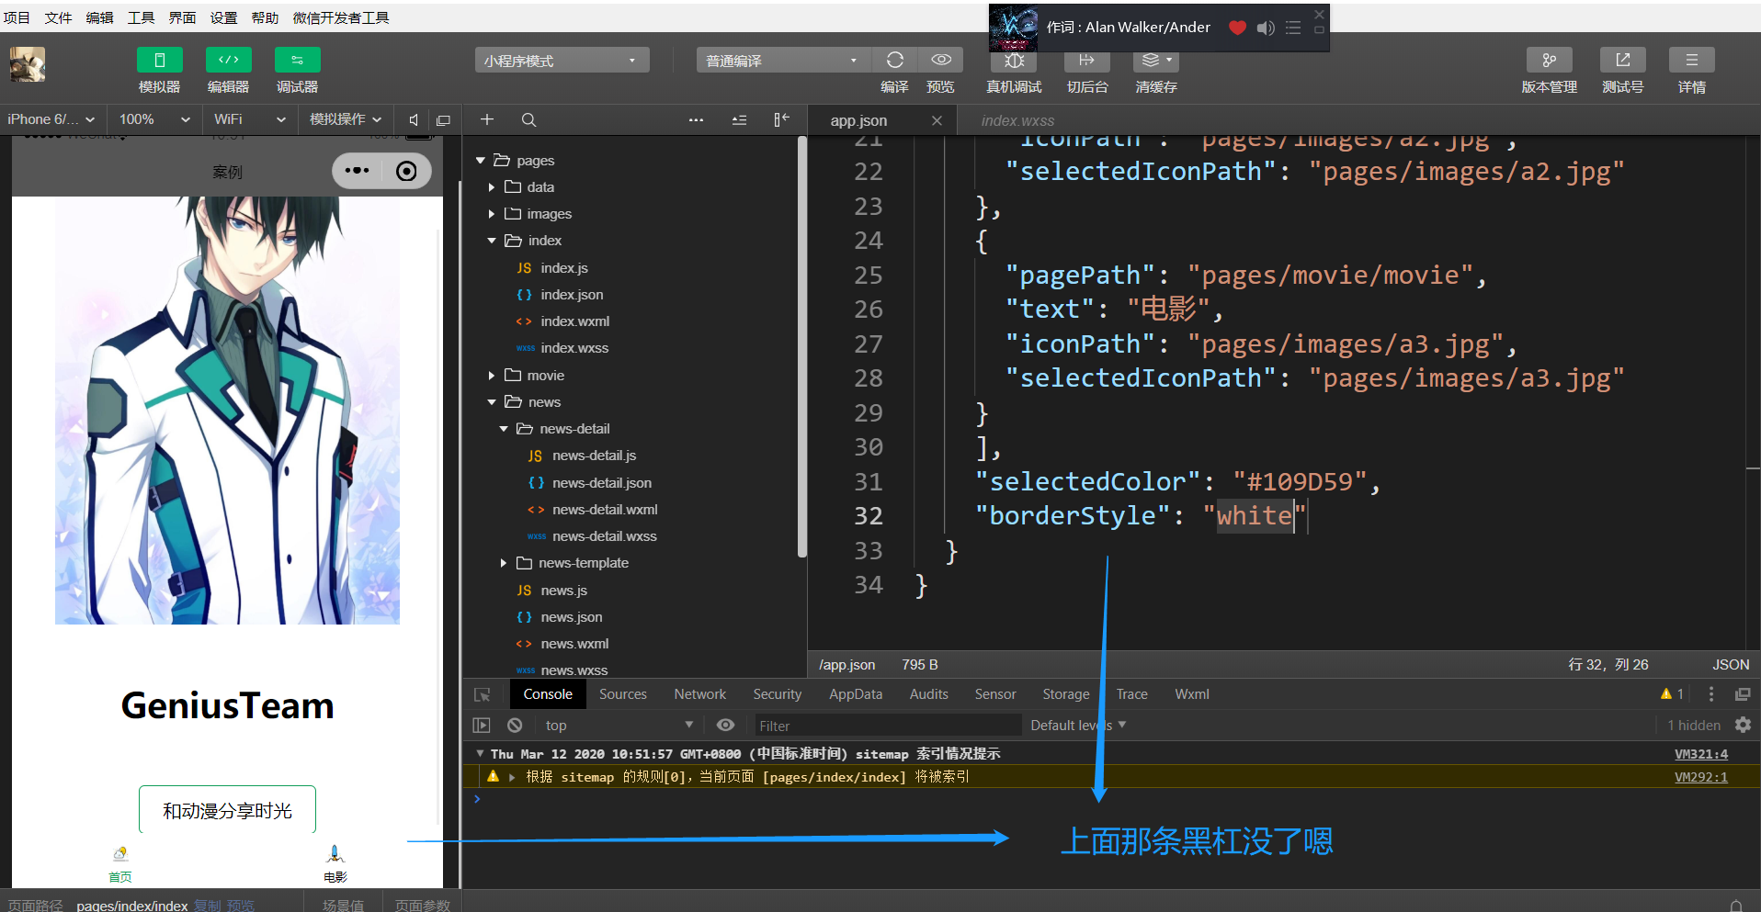Select the AppData tab
Viewport: 1761px width, 912px height.
[855, 694]
